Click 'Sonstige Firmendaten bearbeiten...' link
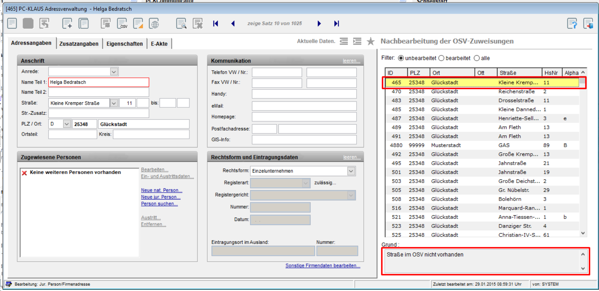This screenshot has height=291, width=599. pyautogui.click(x=322, y=266)
